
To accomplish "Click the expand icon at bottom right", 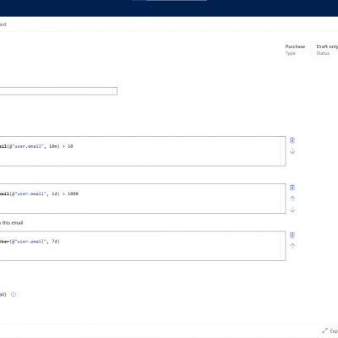I will (324, 330).
